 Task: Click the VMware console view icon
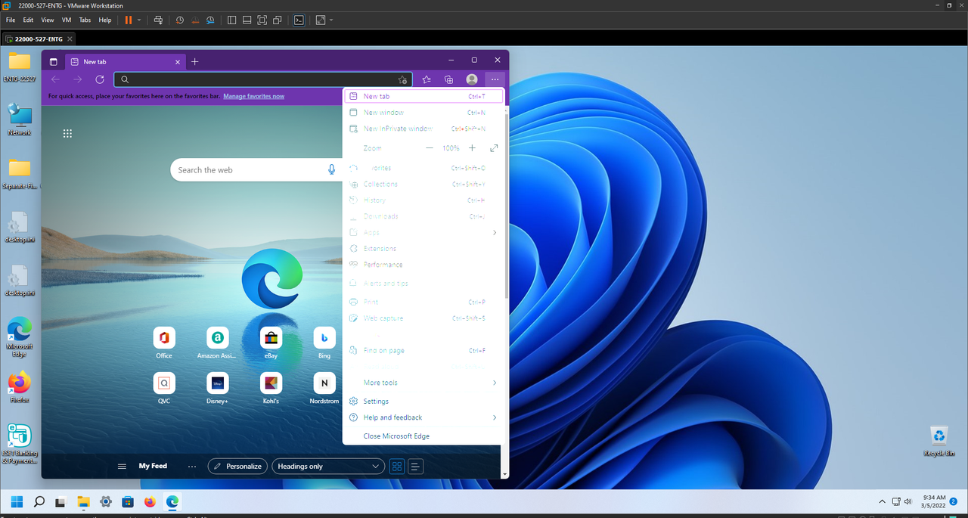point(299,20)
